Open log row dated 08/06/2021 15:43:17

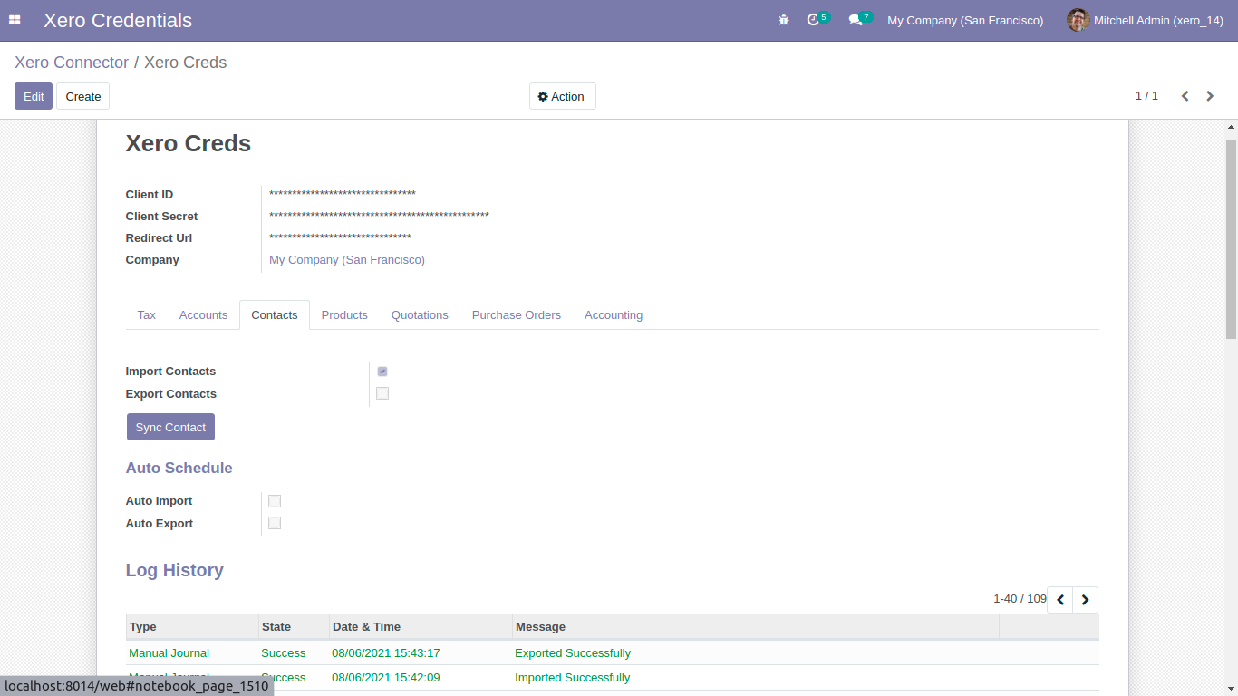coord(613,652)
